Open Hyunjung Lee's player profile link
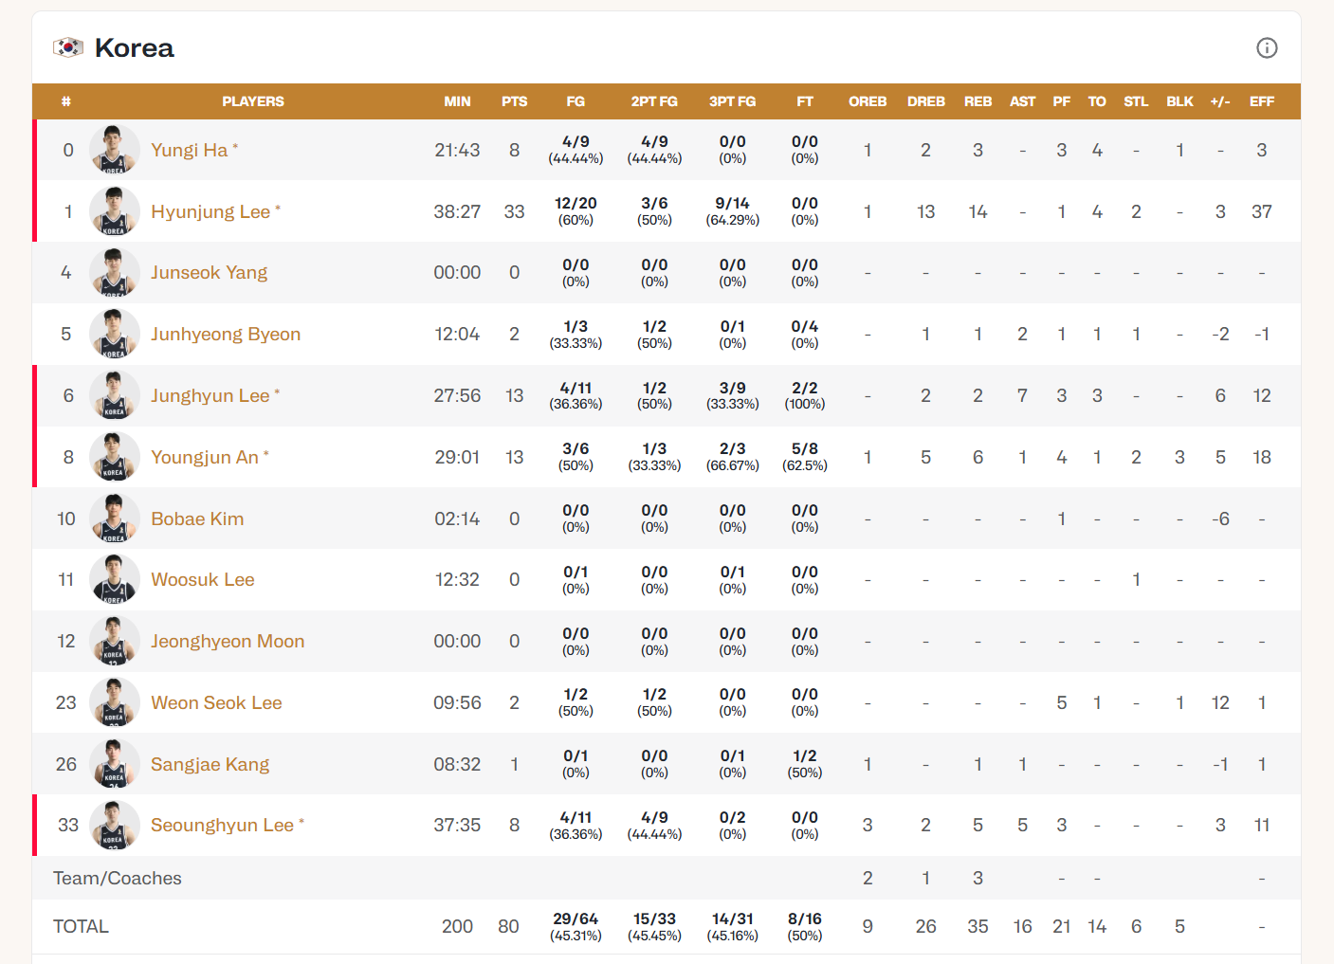1334x964 pixels. pyautogui.click(x=210, y=211)
